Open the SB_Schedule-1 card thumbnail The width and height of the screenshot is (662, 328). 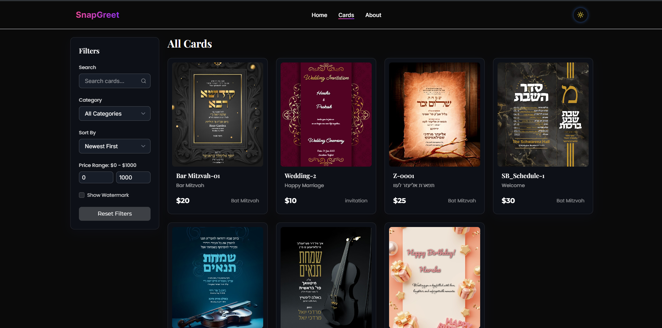pyautogui.click(x=543, y=115)
